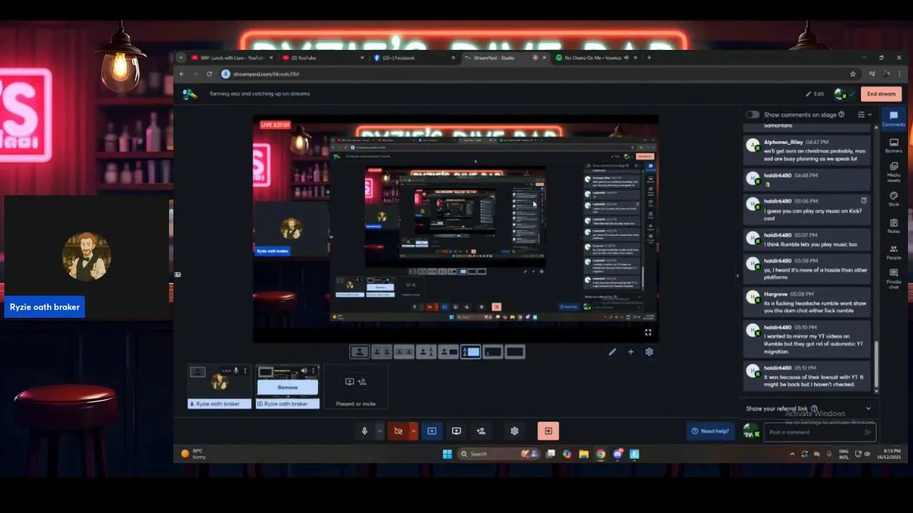Viewport: 913px width, 513px height.
Task: Open Chrome tab search dropdown
Action: [180, 58]
